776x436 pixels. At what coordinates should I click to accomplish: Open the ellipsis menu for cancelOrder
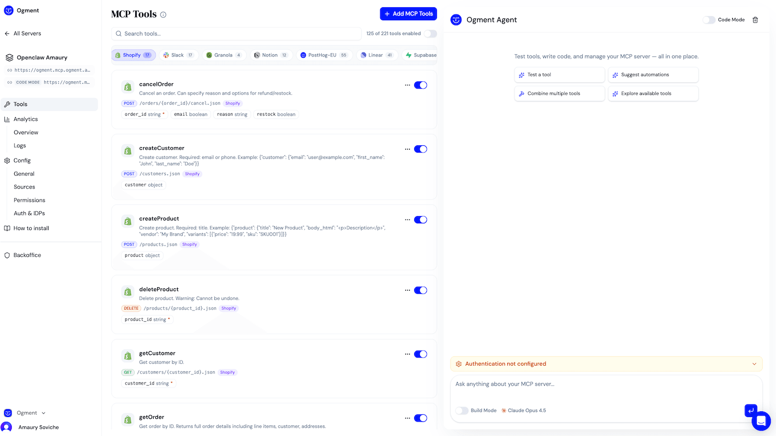coord(407,85)
